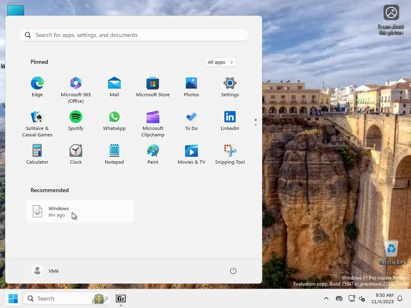The height and width of the screenshot is (308, 411).
Task: Click the Windows Start button
Action: (13, 298)
